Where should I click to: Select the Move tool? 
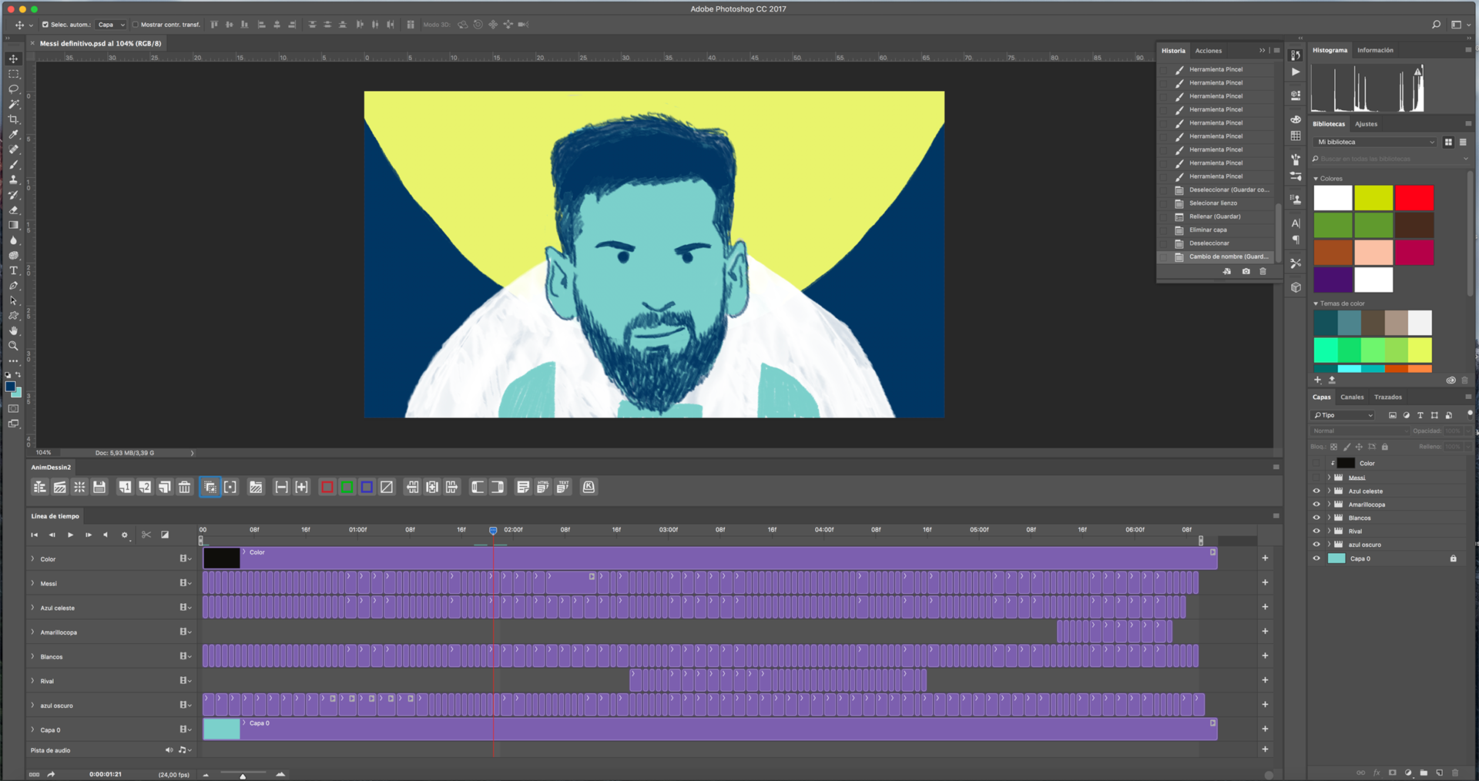13,59
